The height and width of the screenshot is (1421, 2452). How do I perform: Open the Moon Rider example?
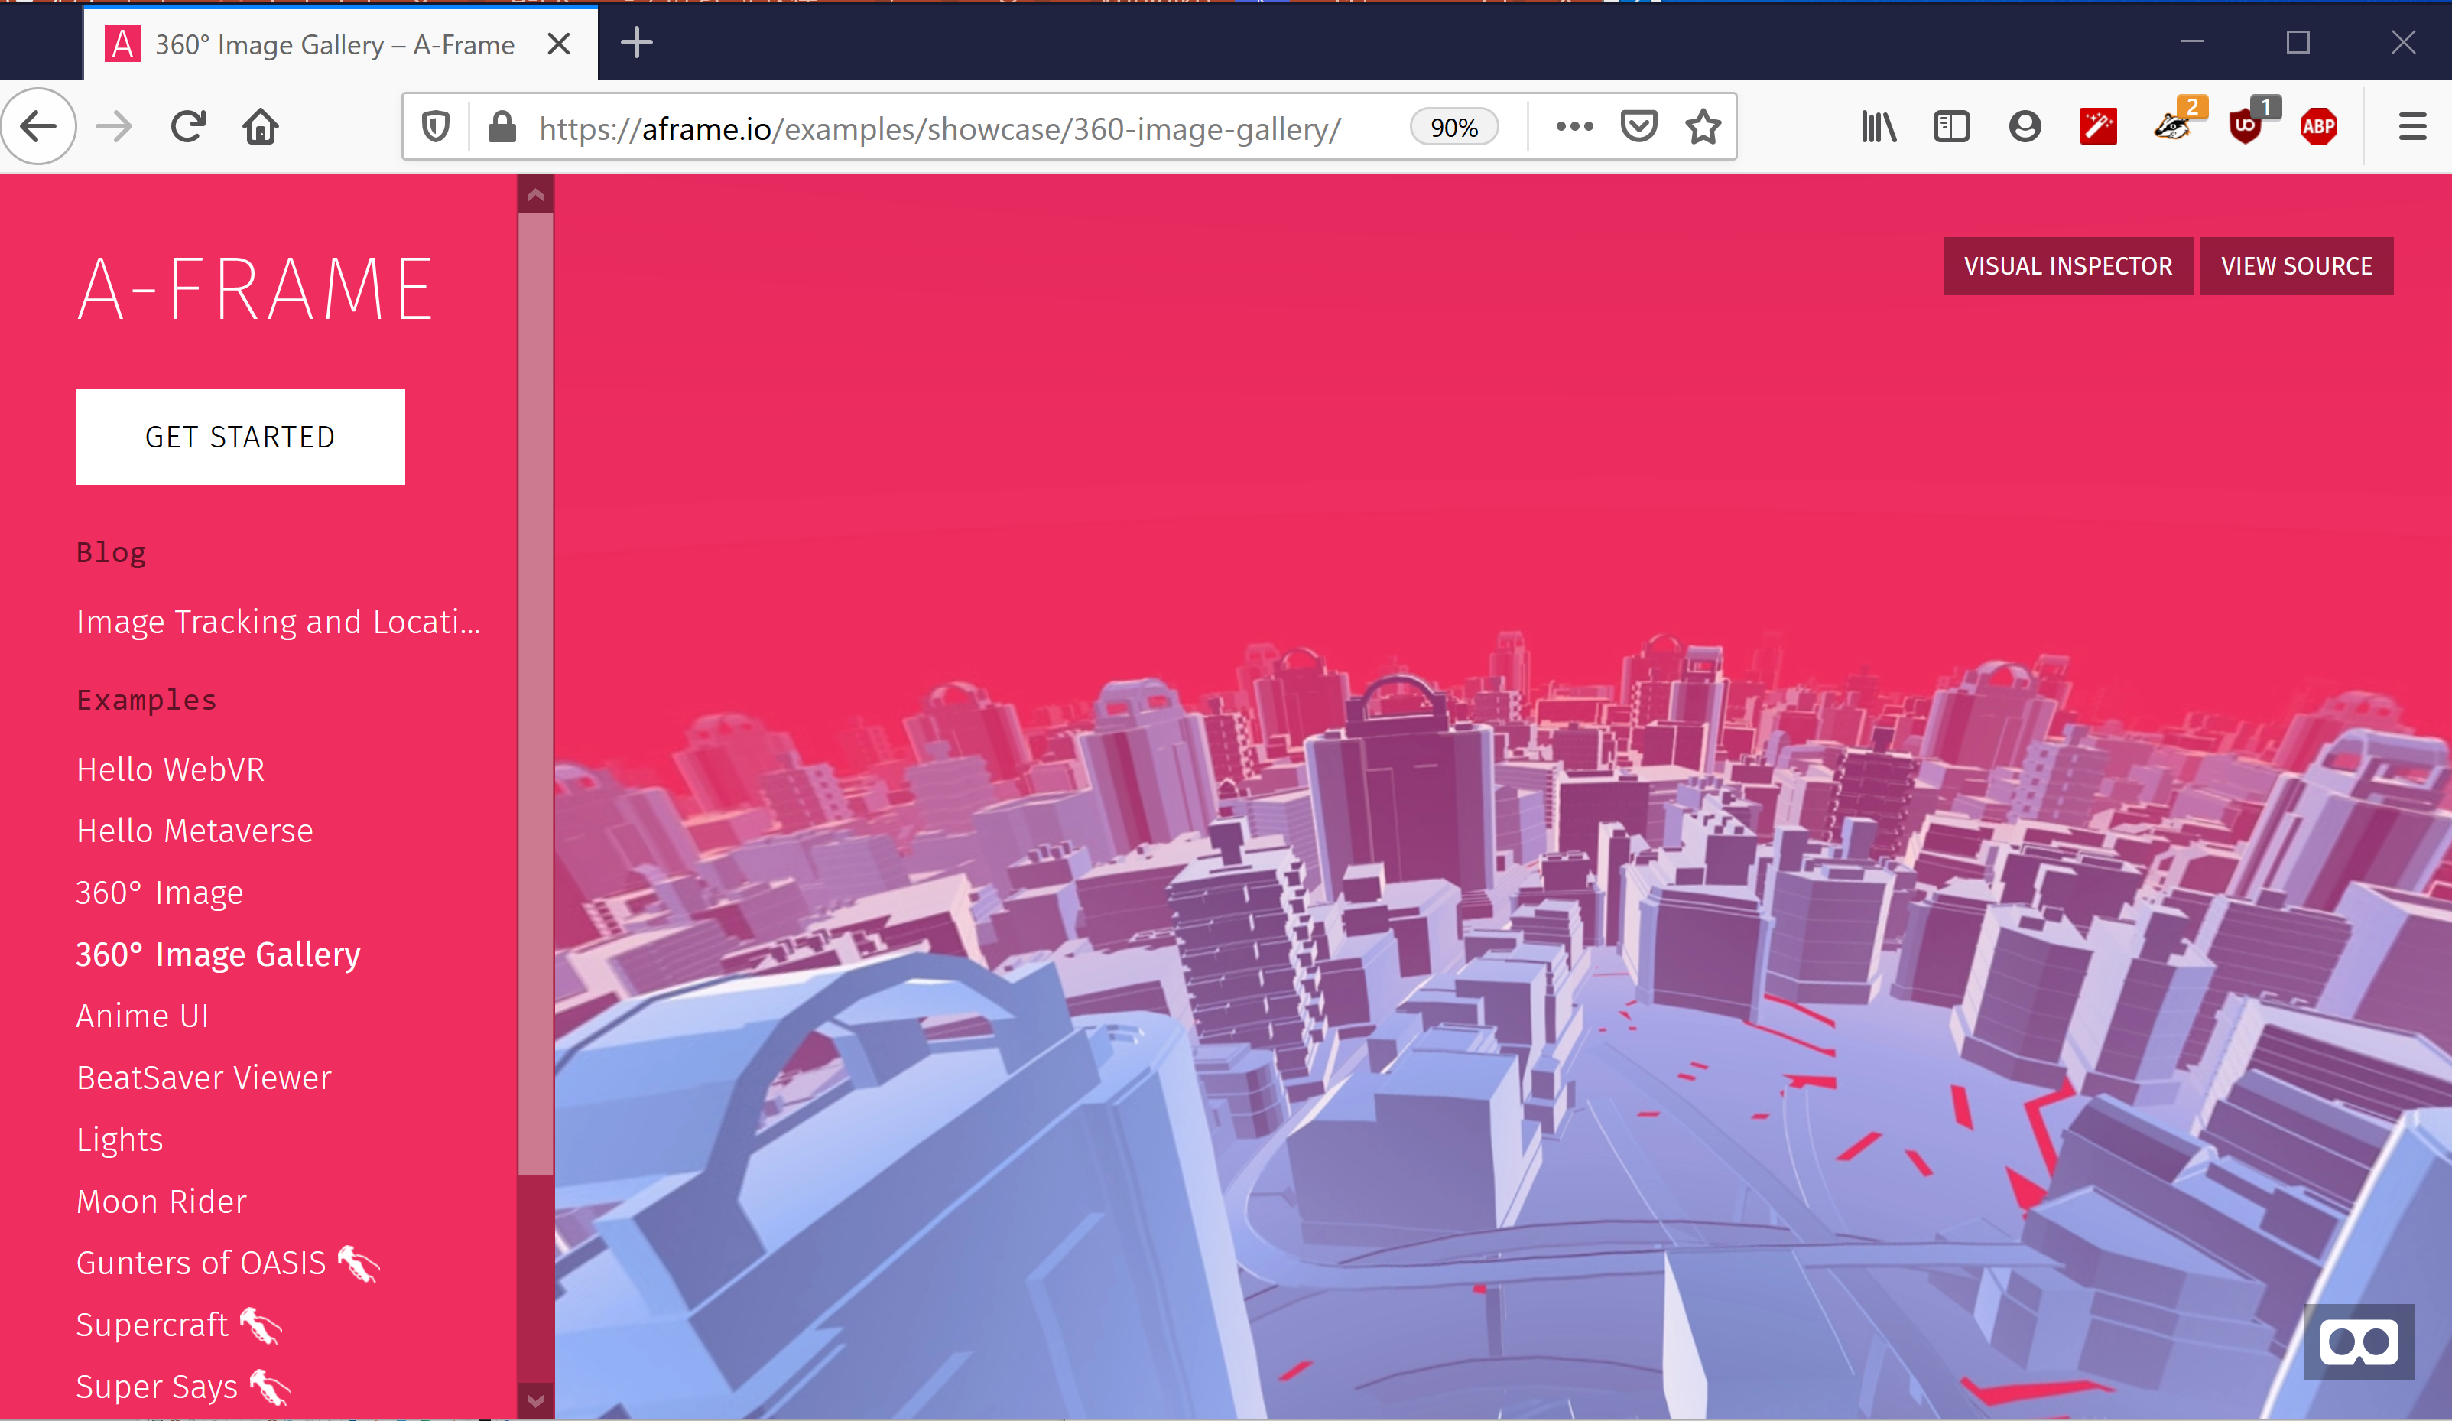[161, 1201]
